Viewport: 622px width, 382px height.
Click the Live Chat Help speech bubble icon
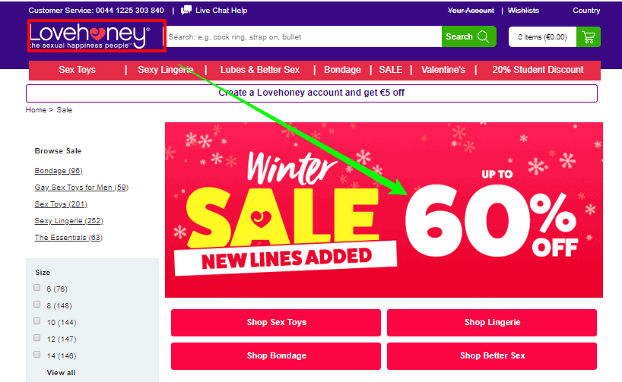click(x=186, y=11)
